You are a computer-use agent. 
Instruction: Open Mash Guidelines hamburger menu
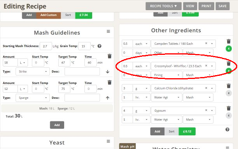108,32
